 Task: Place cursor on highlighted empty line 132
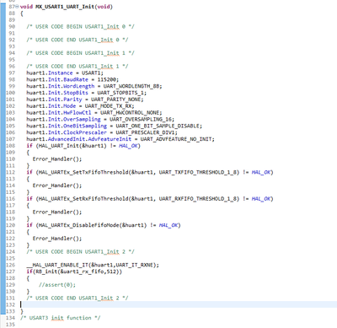point(179,304)
